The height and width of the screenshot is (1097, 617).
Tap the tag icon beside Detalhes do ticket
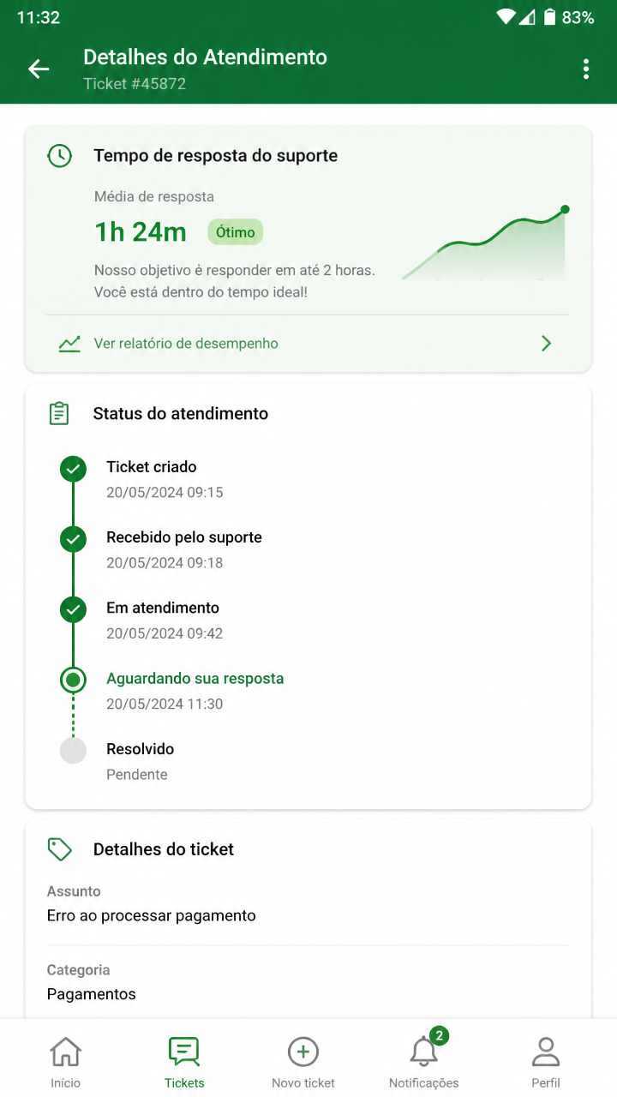point(59,849)
